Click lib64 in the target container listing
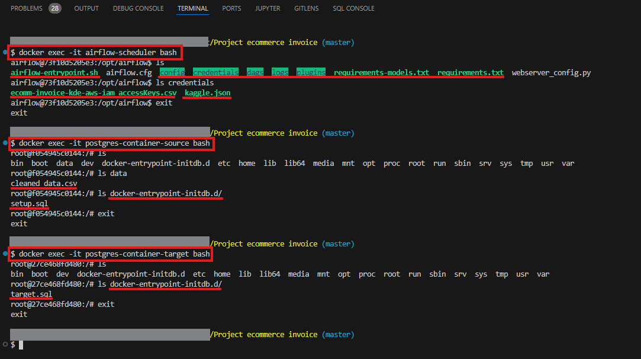 [x=270, y=274]
